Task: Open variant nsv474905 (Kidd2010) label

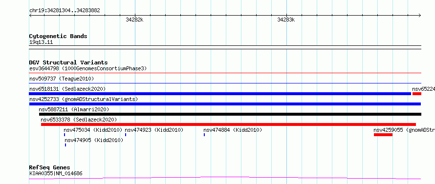Action: 94,140
